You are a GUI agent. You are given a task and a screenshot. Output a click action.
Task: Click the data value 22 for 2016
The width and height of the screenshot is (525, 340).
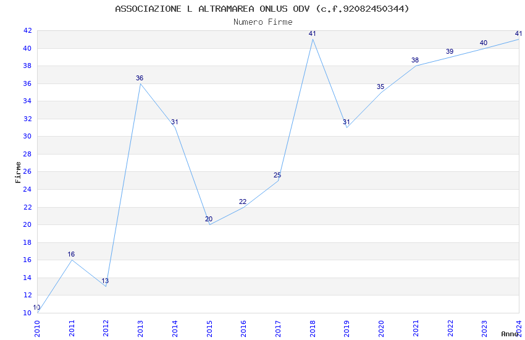tap(243, 202)
